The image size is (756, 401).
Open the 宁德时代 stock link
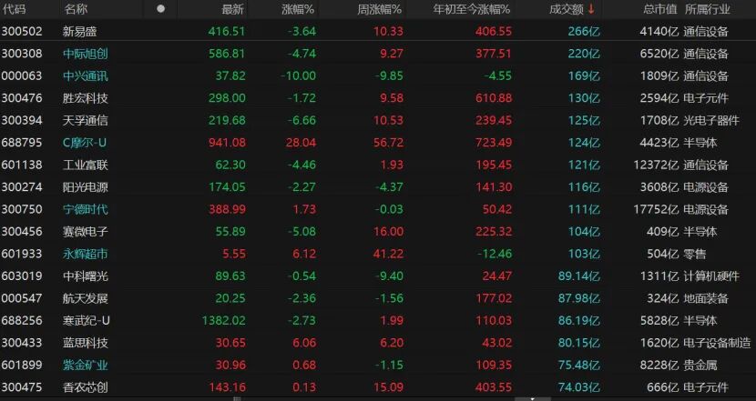[x=86, y=209]
